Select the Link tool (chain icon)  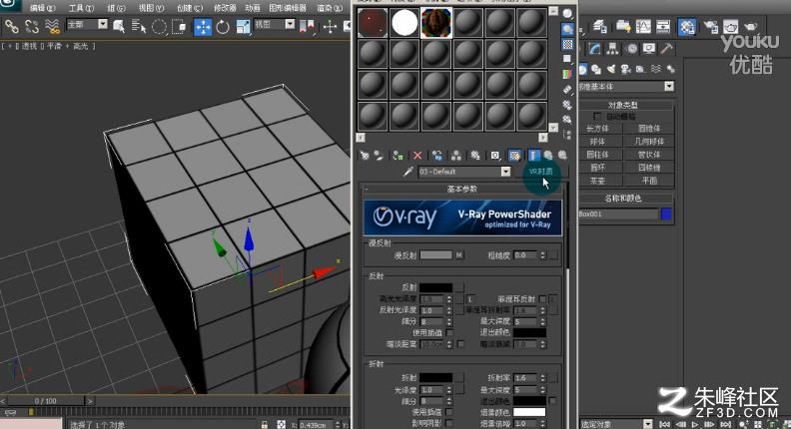tap(11, 26)
